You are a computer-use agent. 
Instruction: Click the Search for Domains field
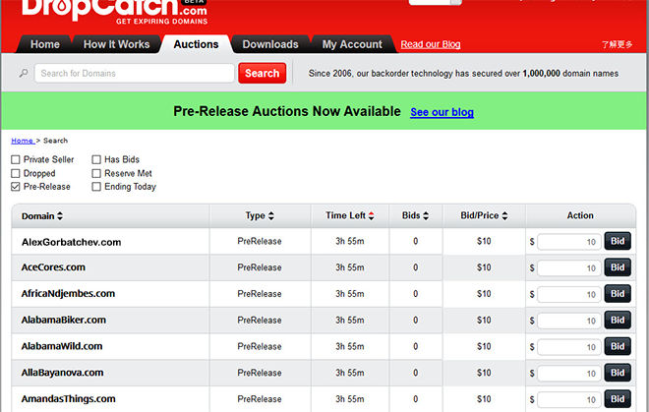[x=136, y=74]
